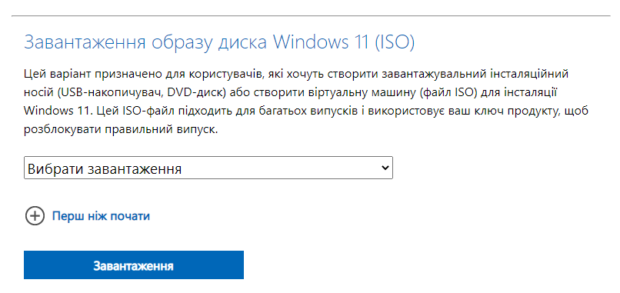Click the empty middle area of the select box
Viewport: 620px width, 293px height.
(x=277, y=168)
